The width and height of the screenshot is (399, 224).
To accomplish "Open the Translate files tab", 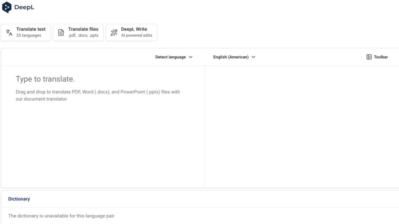I will coord(83,29).
